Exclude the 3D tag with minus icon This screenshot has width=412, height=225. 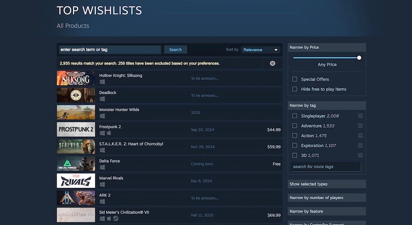[360, 155]
